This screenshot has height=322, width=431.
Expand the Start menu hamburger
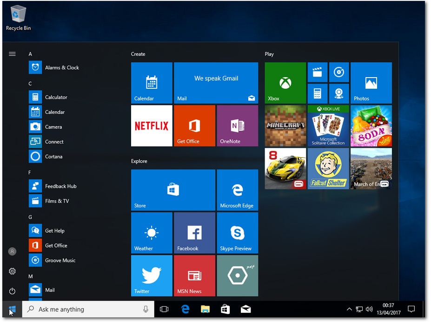(12, 54)
